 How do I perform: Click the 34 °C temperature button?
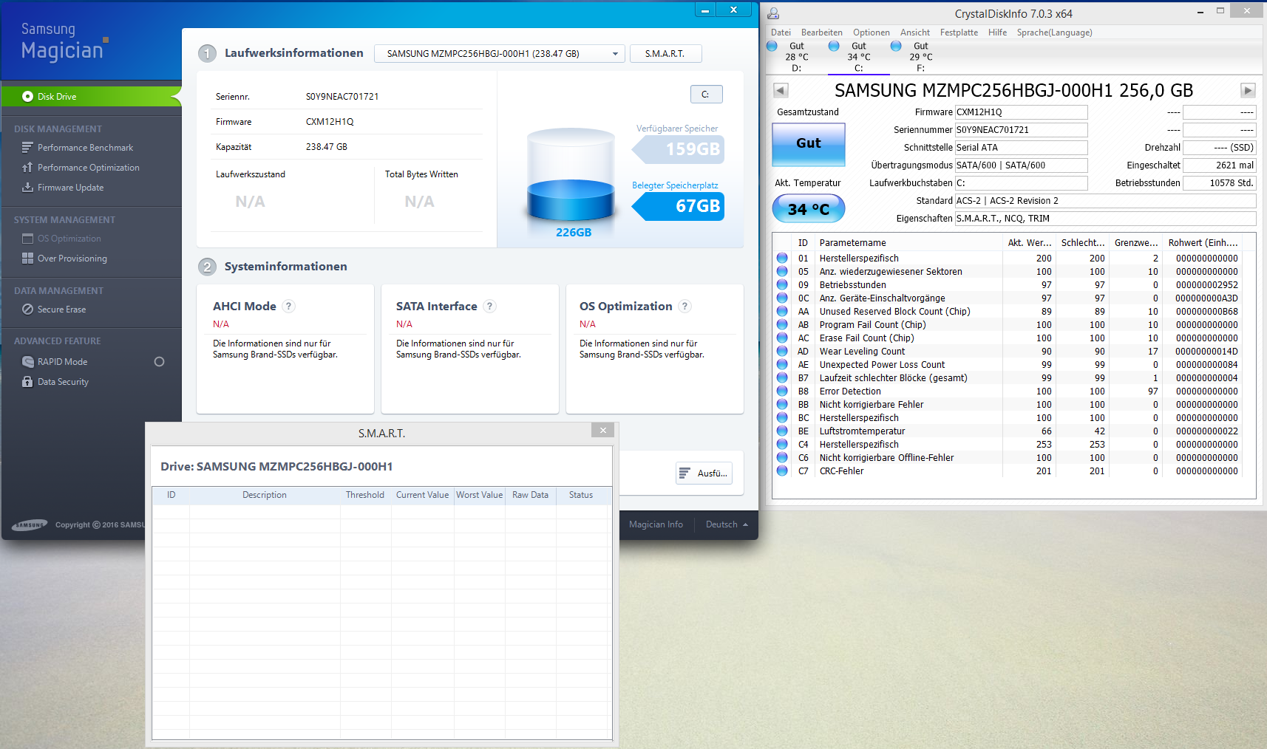[x=809, y=209]
